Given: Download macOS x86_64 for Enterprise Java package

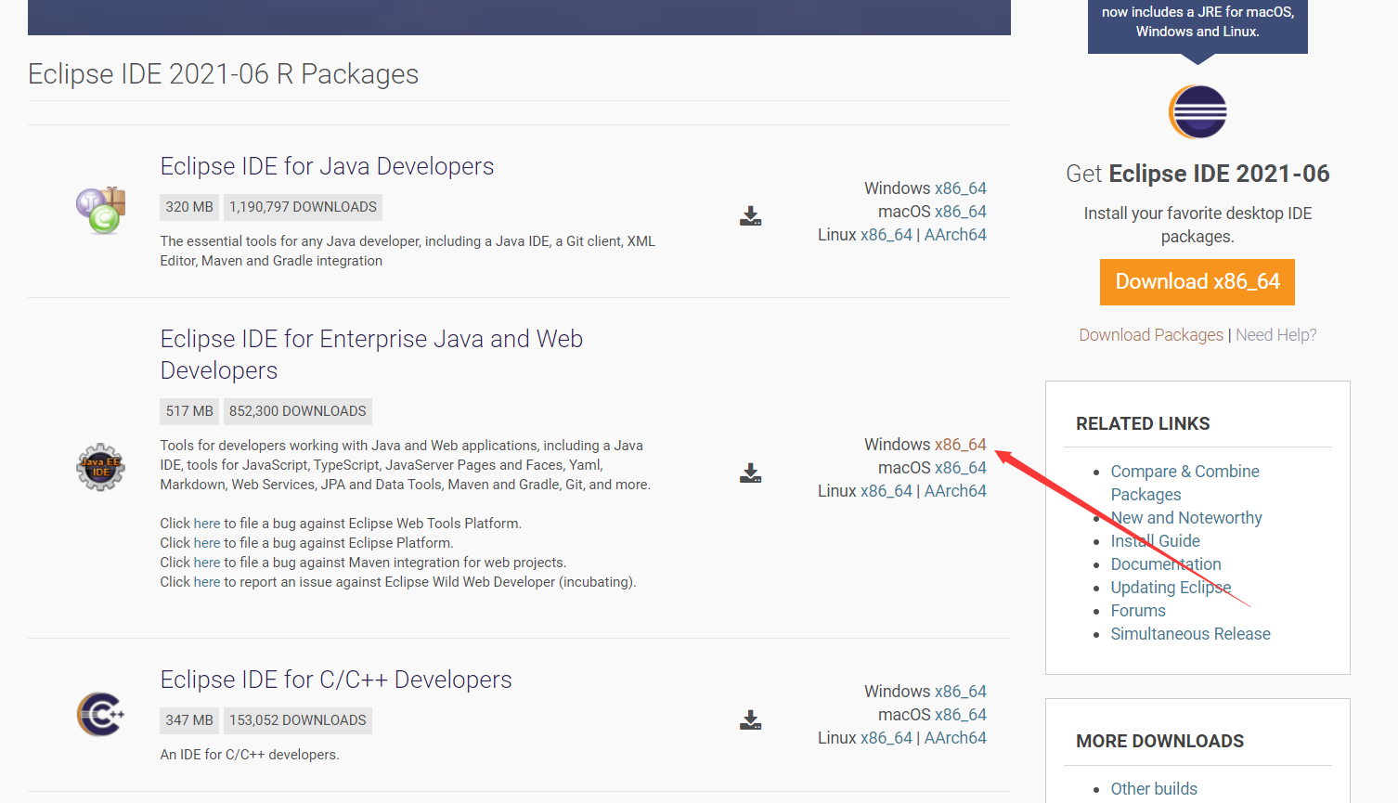Looking at the screenshot, I should (x=960, y=468).
